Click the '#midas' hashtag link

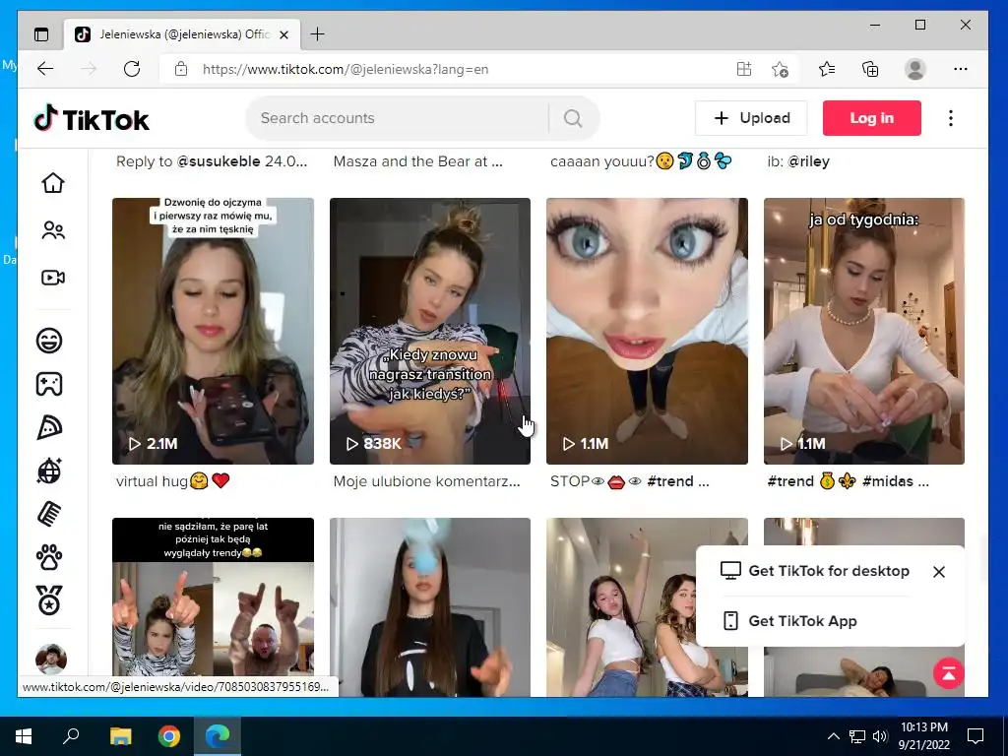887,481
